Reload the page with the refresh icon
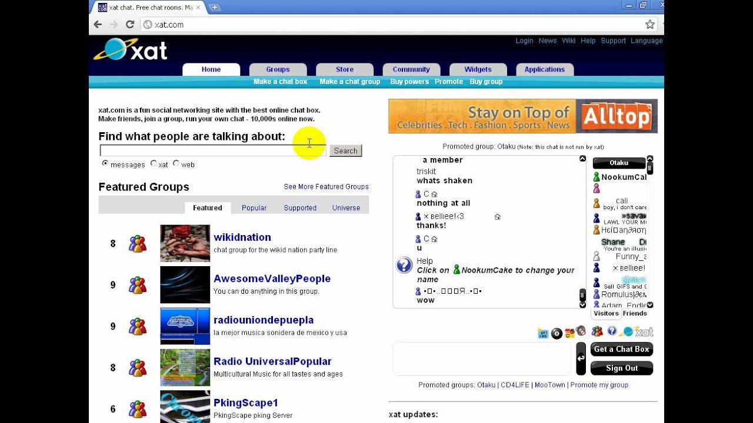 (x=129, y=25)
